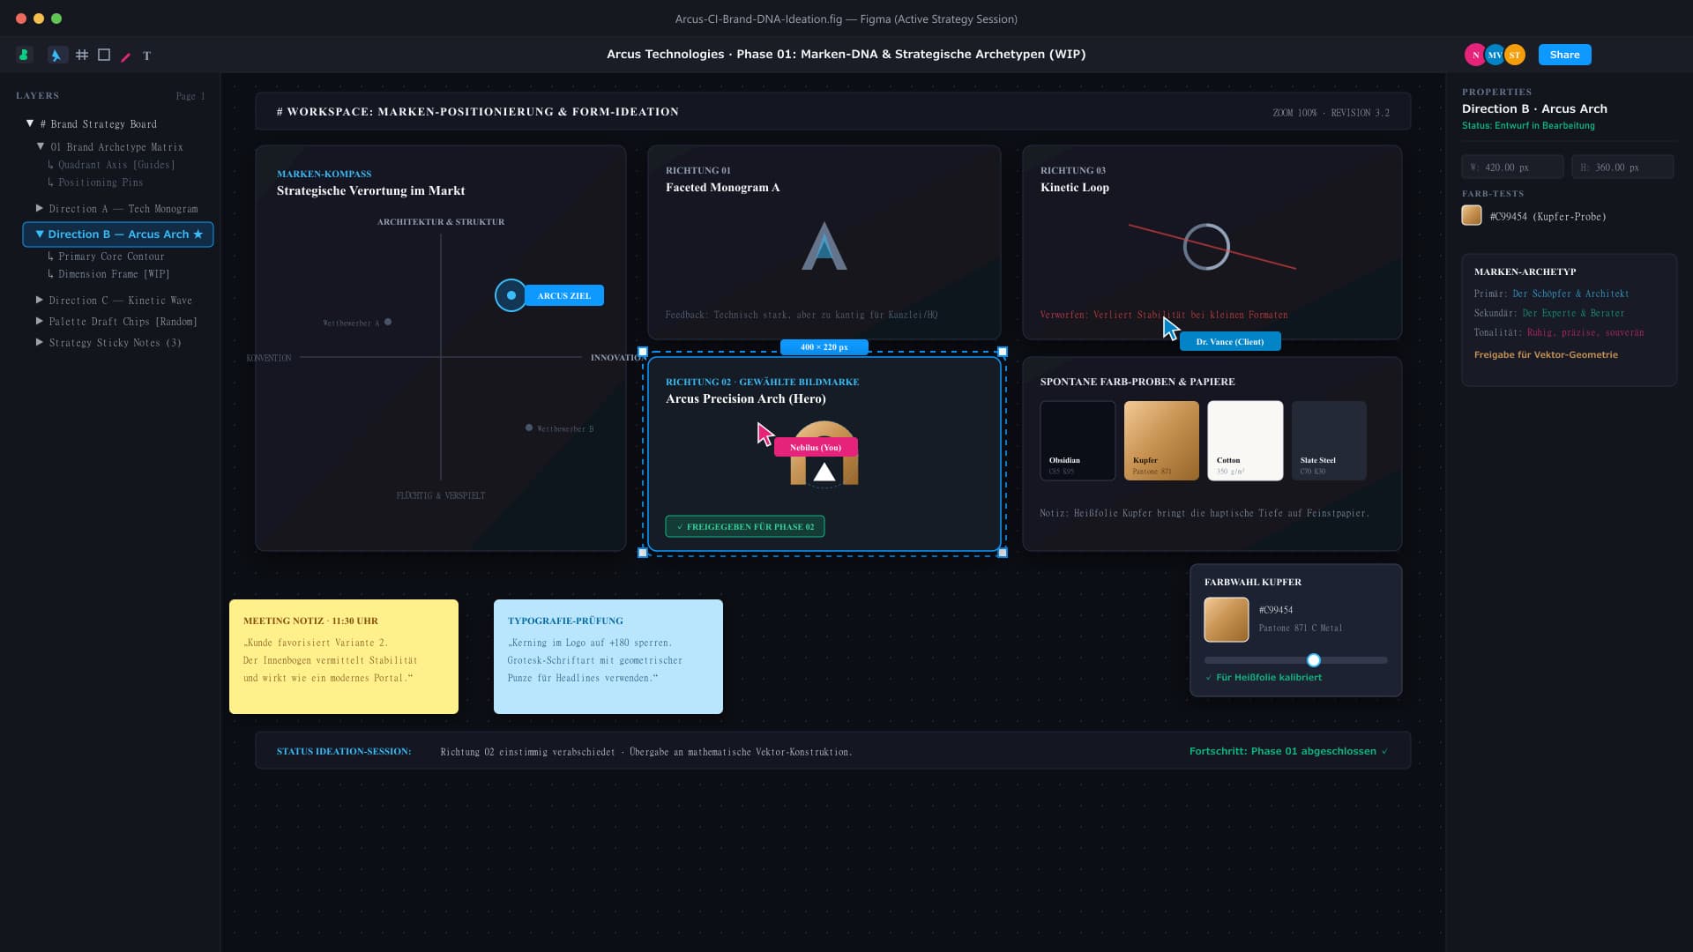Screen dimensions: 1693x952
Task: Click the Farbwahl Kupfer slider handle
Action: (x=1314, y=660)
